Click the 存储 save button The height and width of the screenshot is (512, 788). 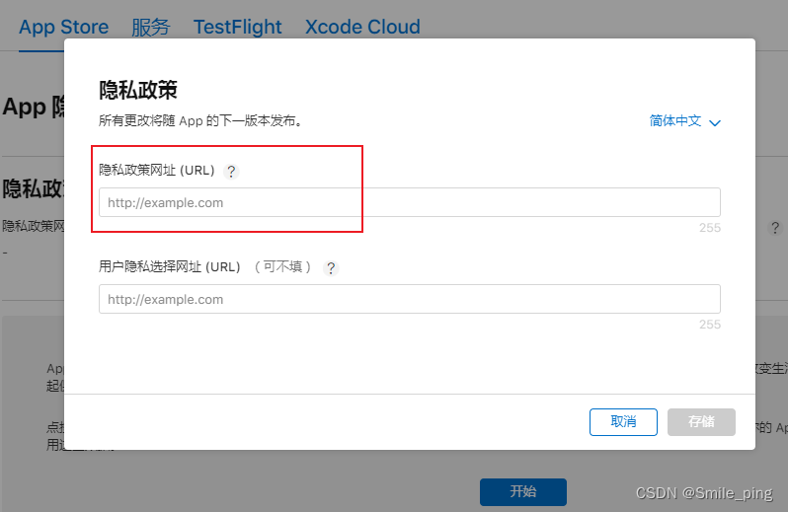[x=701, y=421]
